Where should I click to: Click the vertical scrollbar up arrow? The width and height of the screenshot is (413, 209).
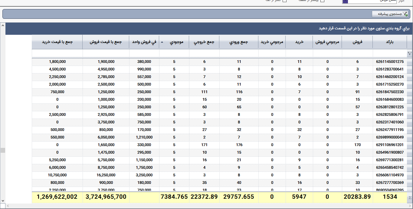[x=3, y=25]
